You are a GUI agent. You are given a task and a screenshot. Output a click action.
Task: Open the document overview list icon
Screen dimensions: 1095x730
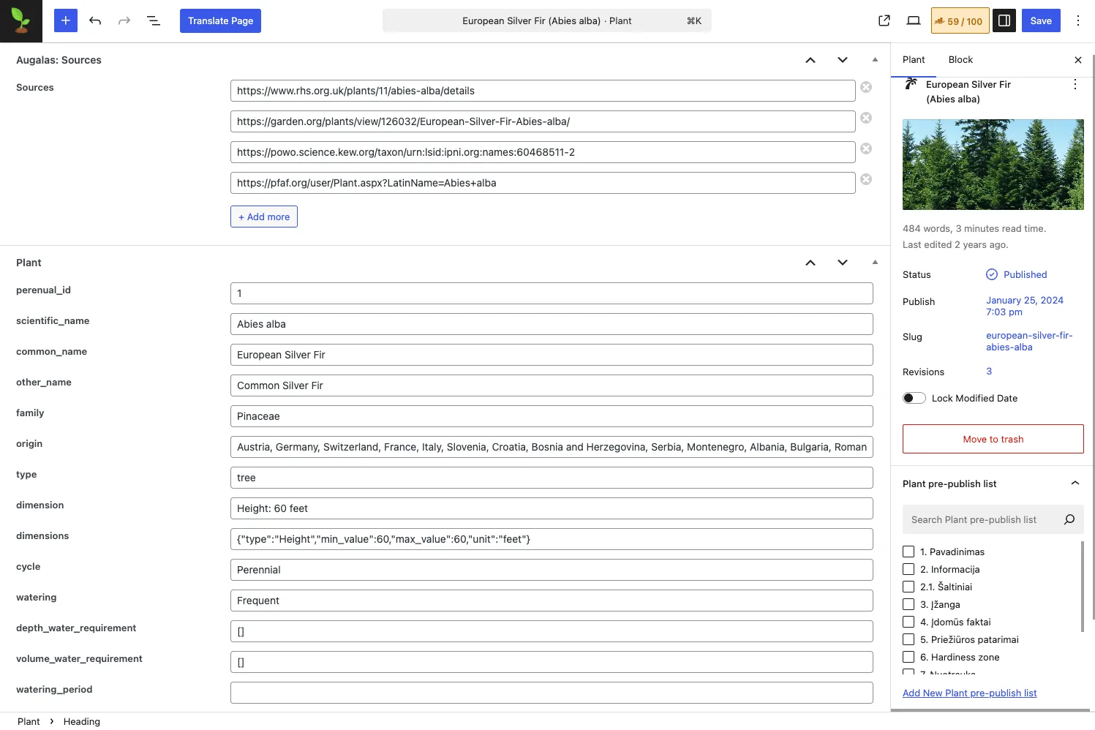click(154, 20)
